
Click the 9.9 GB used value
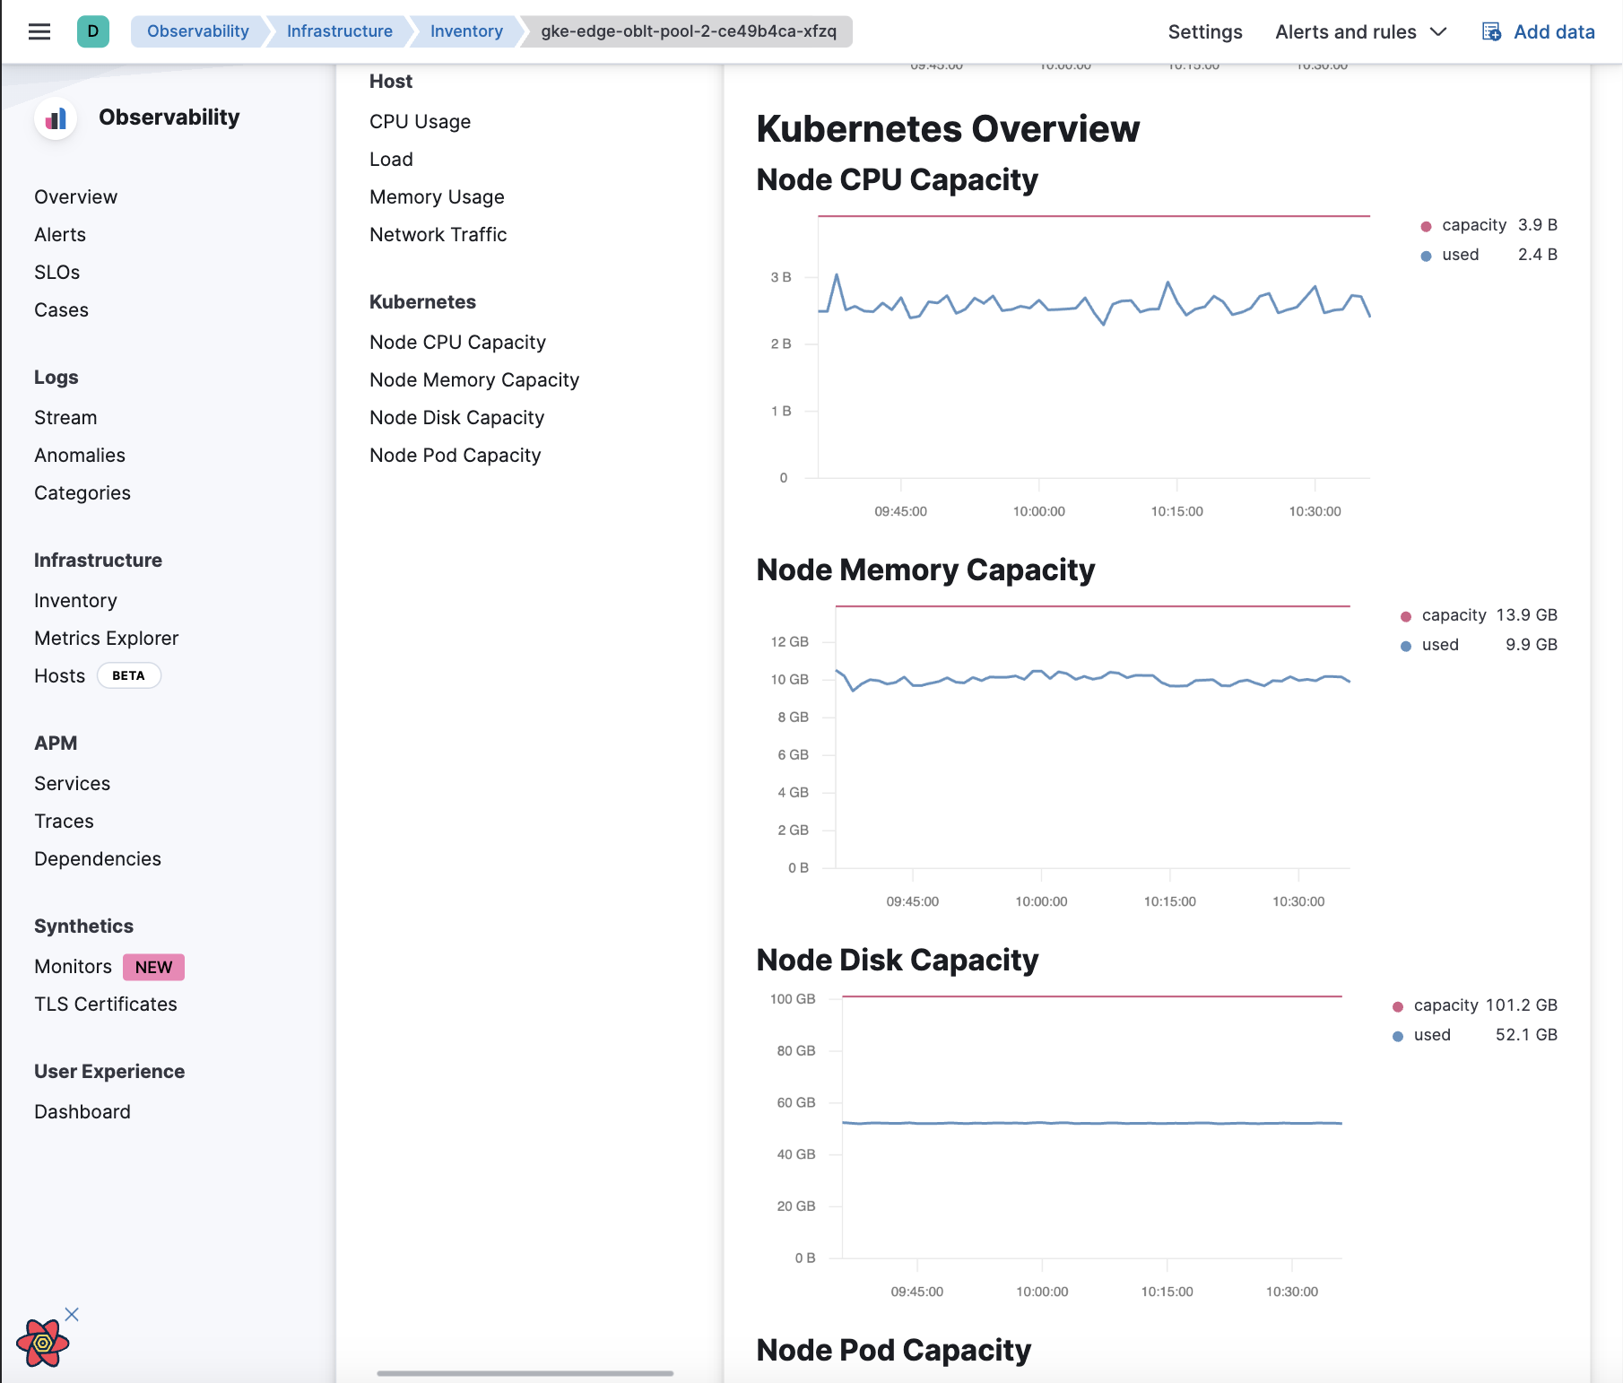(x=1532, y=644)
